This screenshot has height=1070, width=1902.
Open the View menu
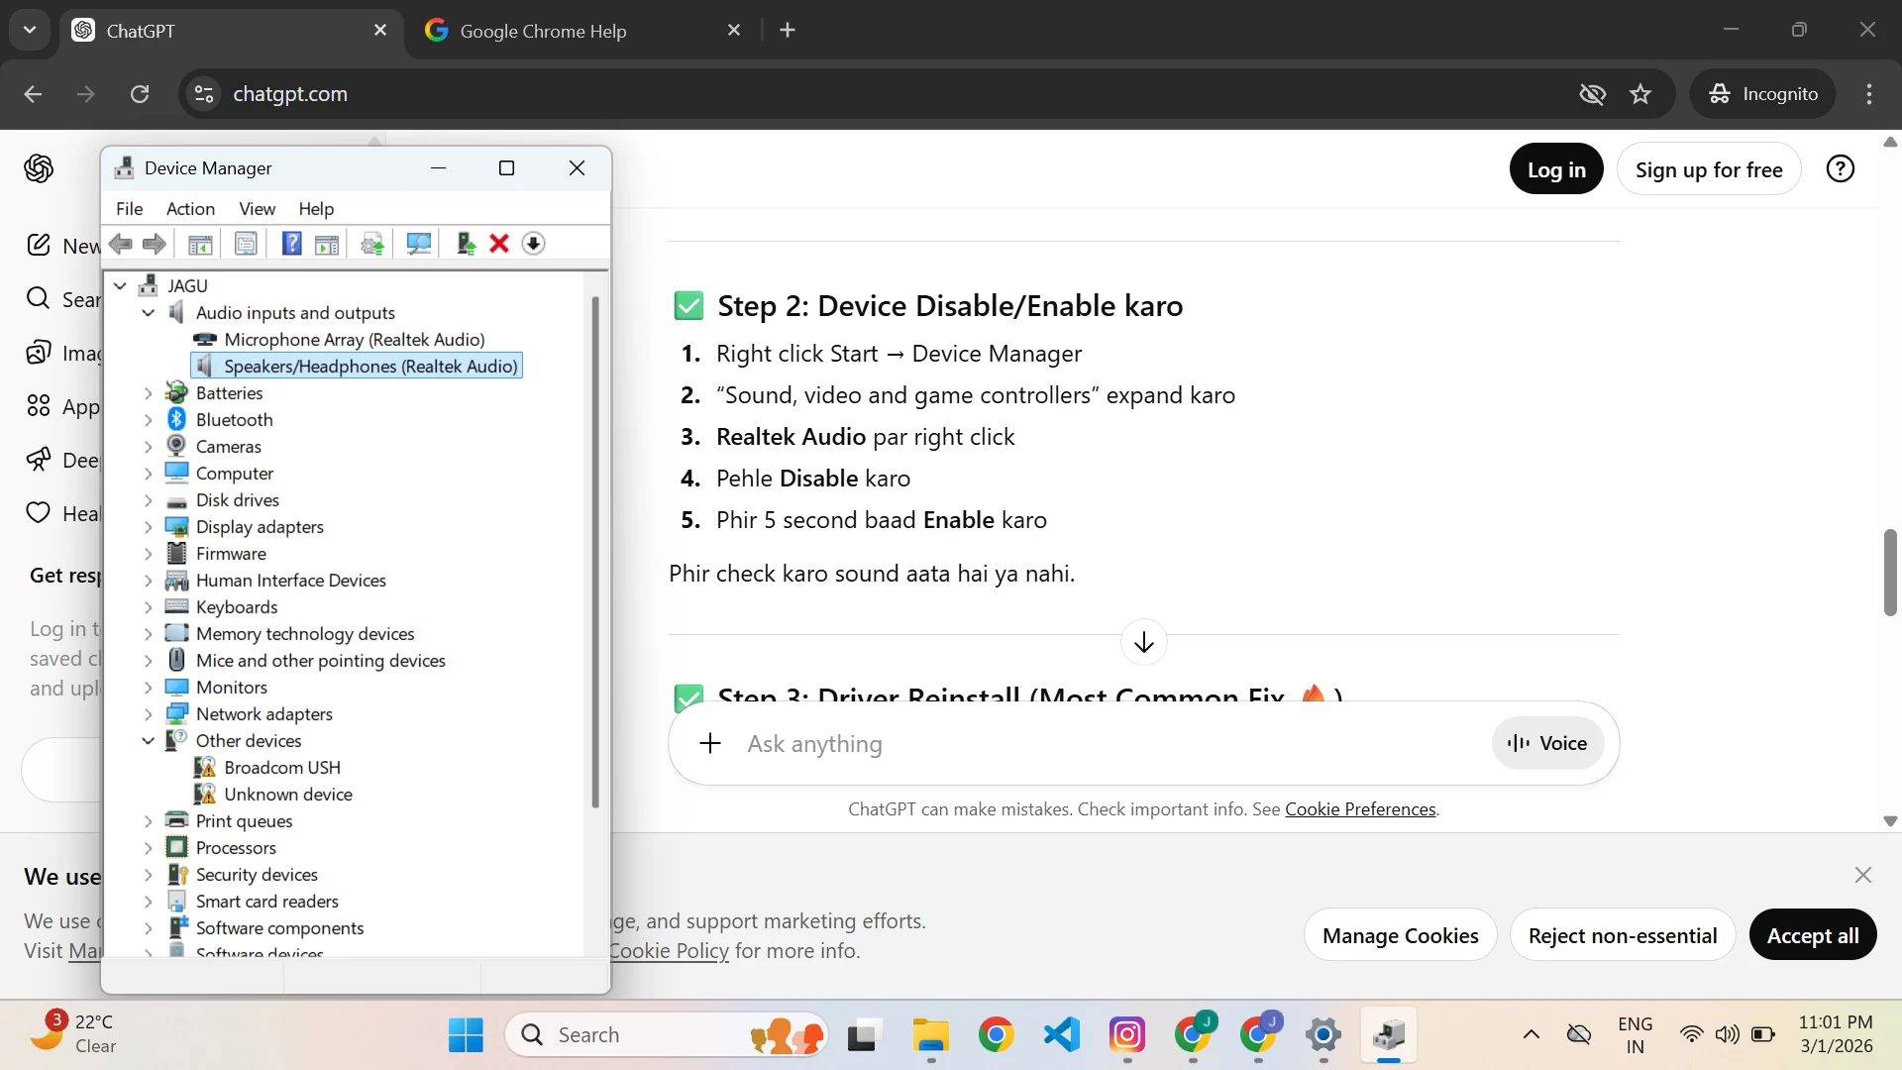[257, 209]
